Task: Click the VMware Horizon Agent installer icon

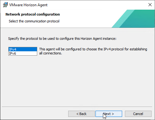Action: pos(5,5)
